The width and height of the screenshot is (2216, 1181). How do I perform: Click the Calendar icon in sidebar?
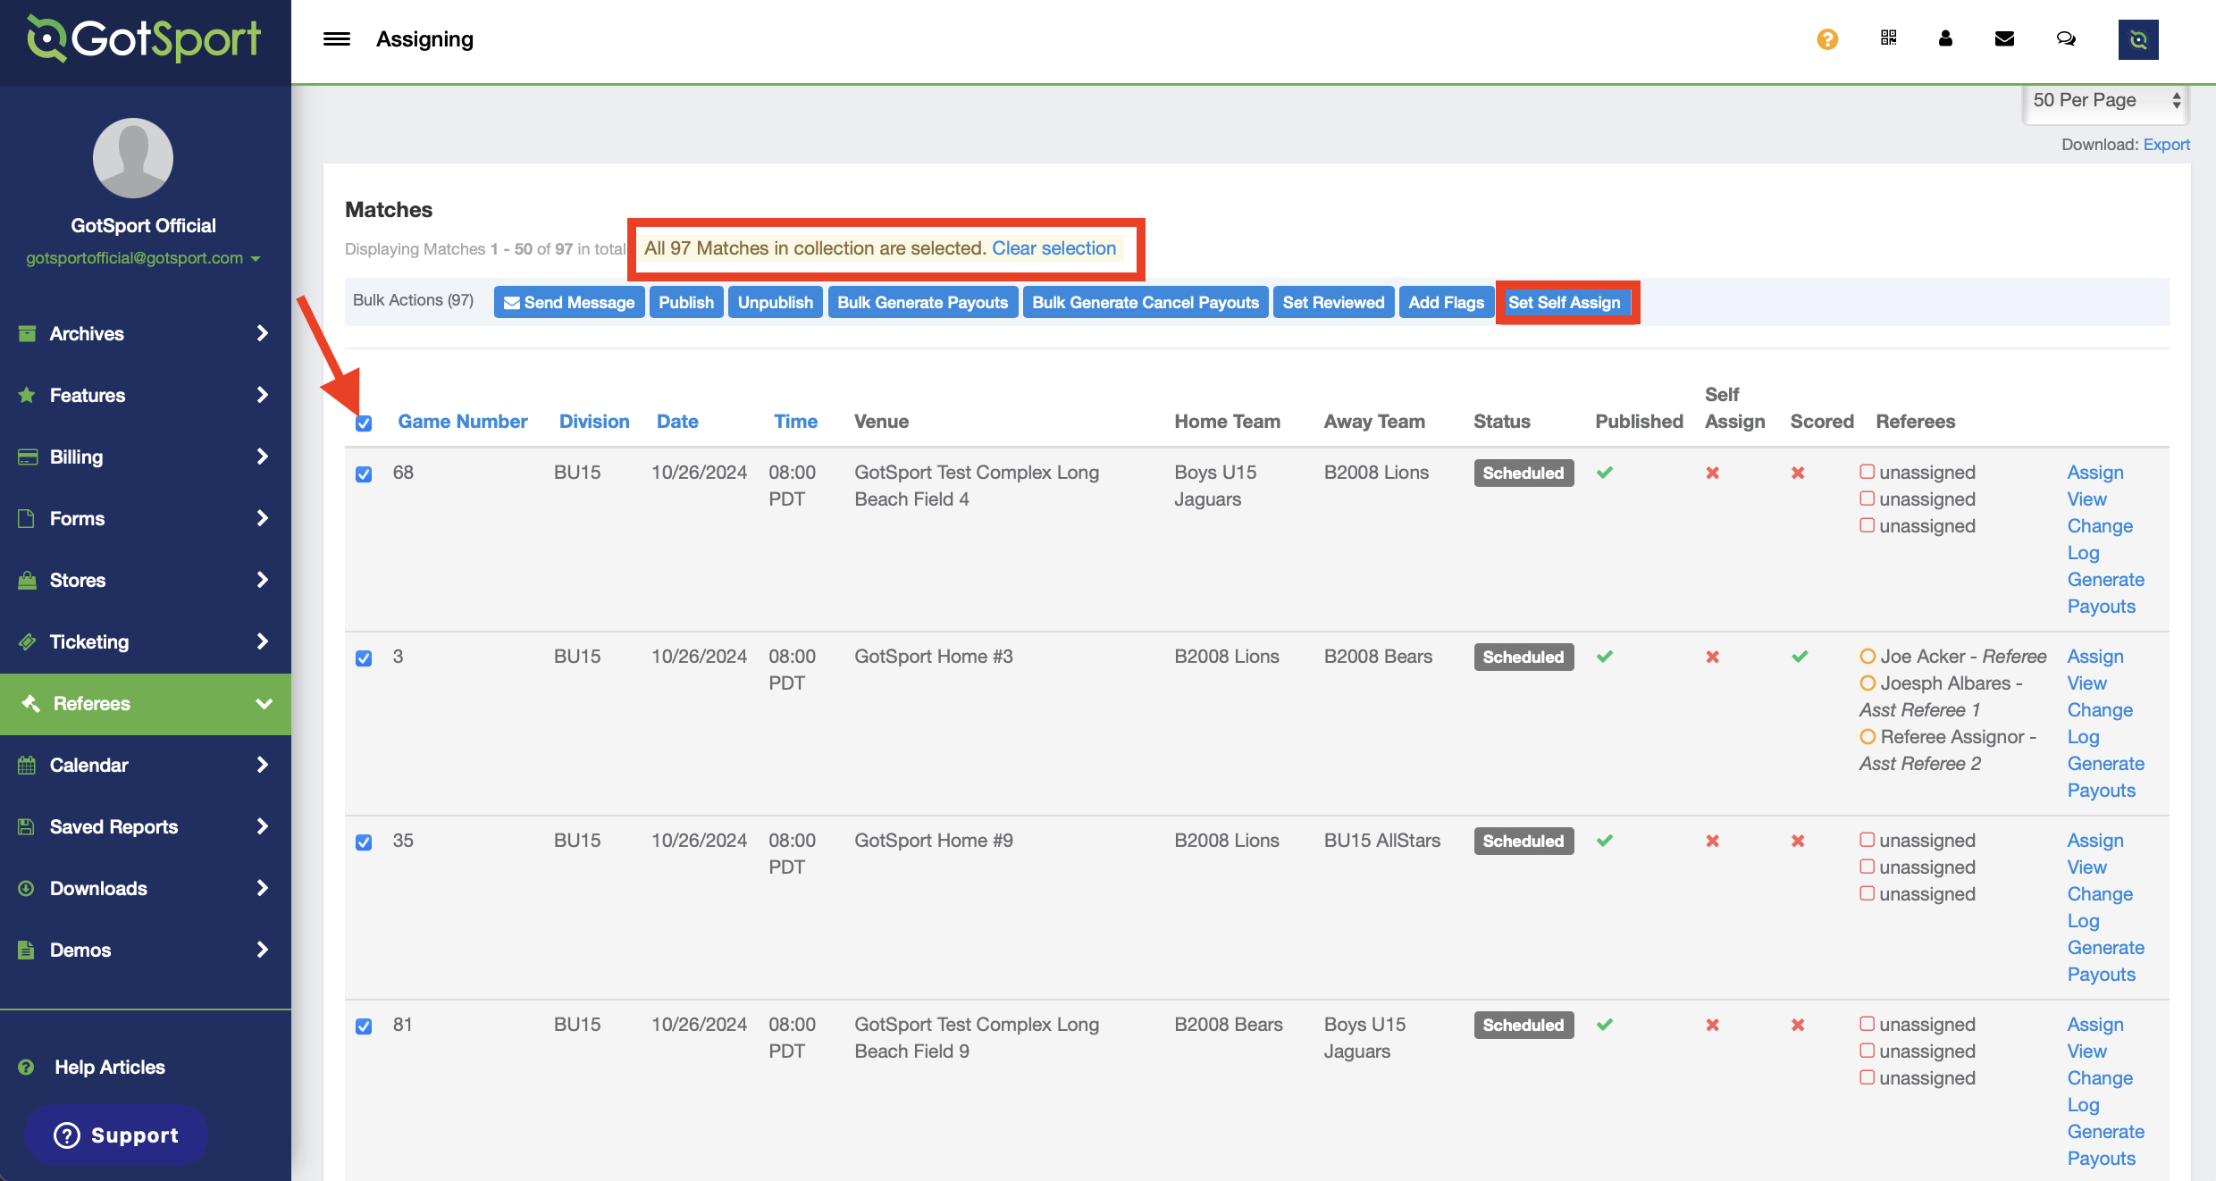(27, 765)
